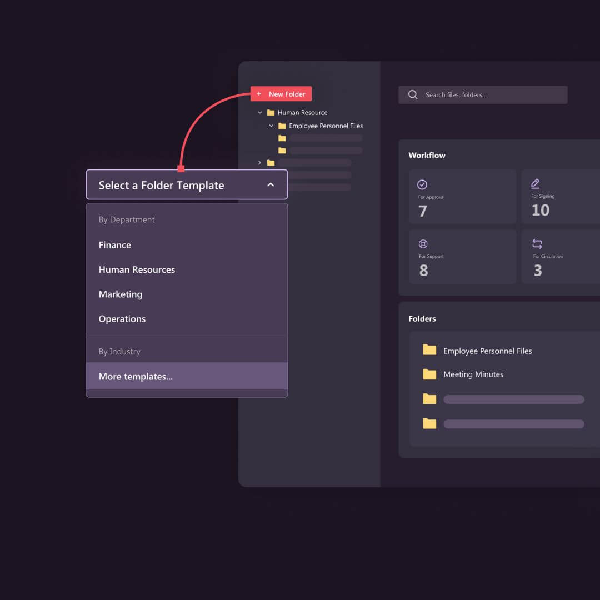Choose the Operations template
Screen dimensions: 600x600
(122, 319)
